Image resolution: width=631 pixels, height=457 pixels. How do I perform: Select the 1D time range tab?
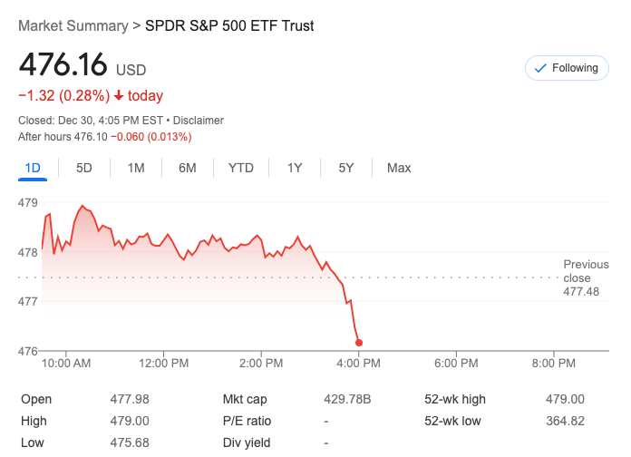coord(33,168)
